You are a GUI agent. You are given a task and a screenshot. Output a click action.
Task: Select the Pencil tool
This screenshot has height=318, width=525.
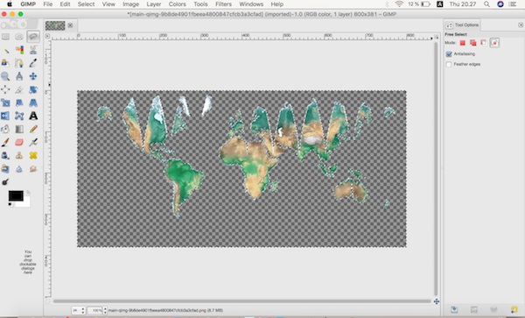[x=33, y=129]
